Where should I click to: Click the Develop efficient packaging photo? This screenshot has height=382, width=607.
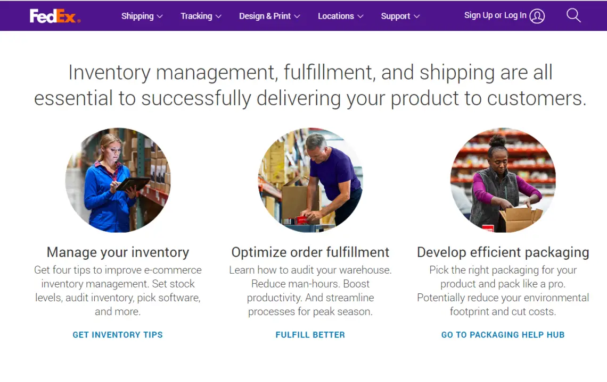tap(503, 180)
